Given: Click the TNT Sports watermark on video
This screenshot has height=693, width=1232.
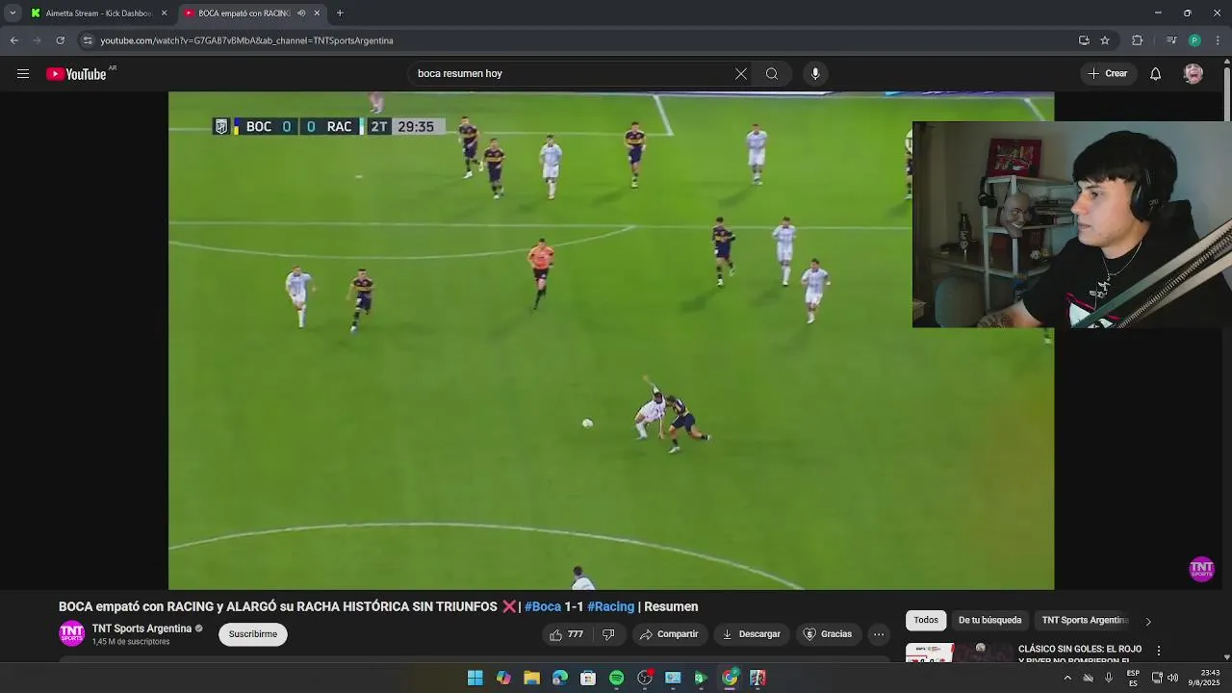Looking at the screenshot, I should 1201,569.
